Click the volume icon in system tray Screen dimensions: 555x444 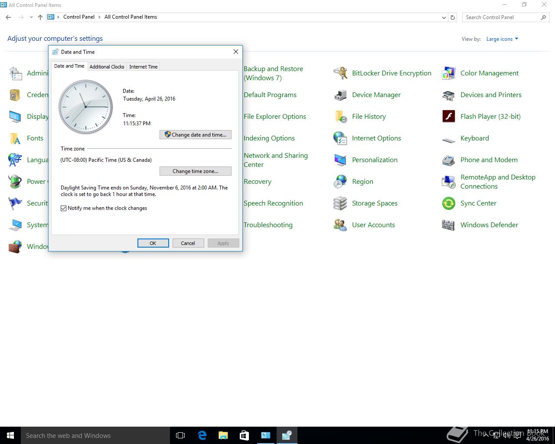point(506,435)
